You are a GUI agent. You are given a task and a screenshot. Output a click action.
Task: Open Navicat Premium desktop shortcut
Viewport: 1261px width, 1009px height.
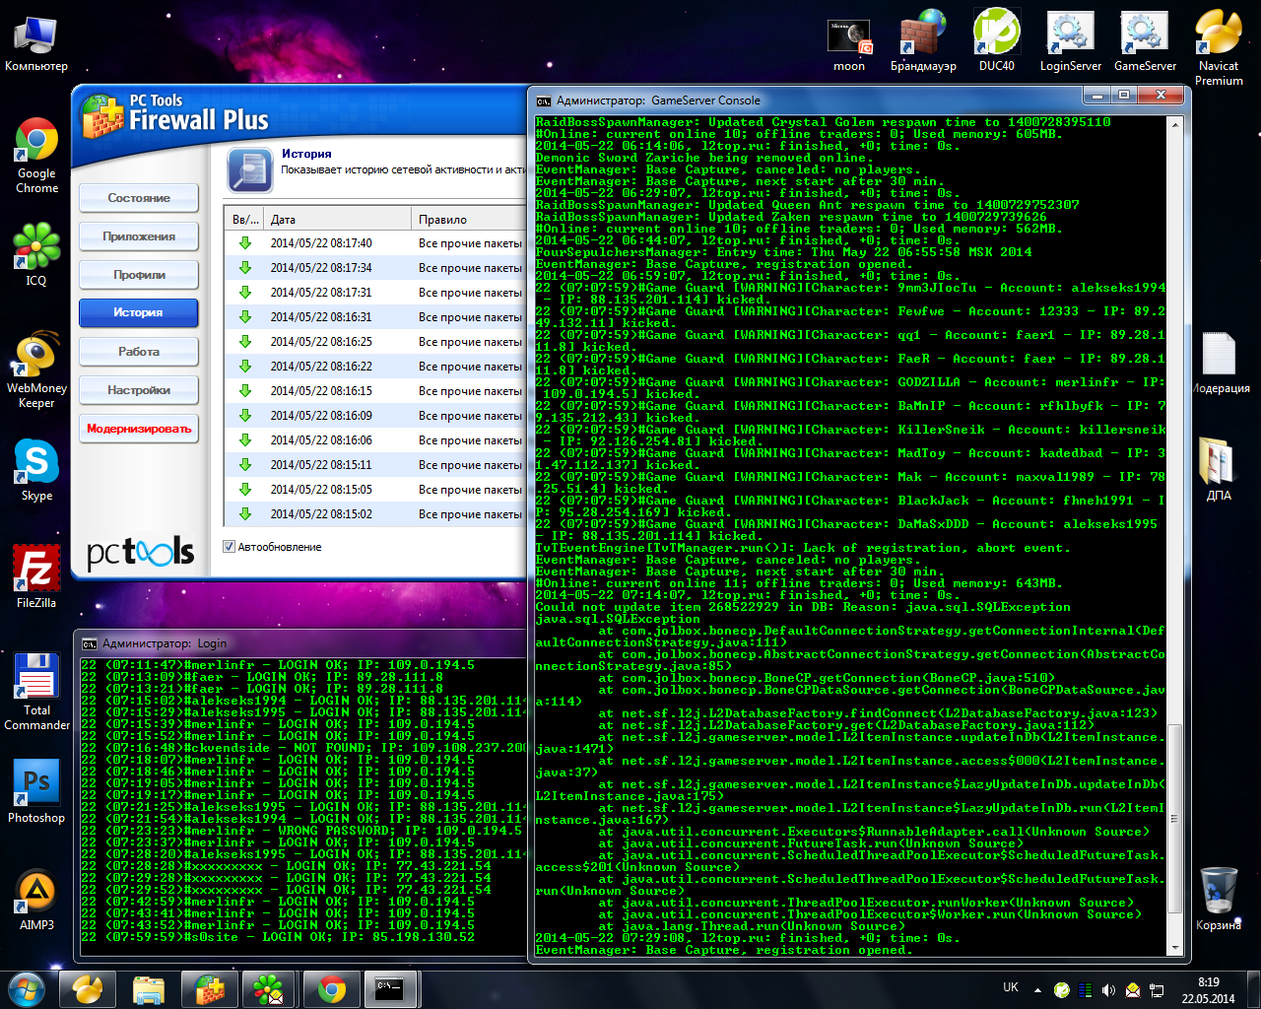point(1219,48)
